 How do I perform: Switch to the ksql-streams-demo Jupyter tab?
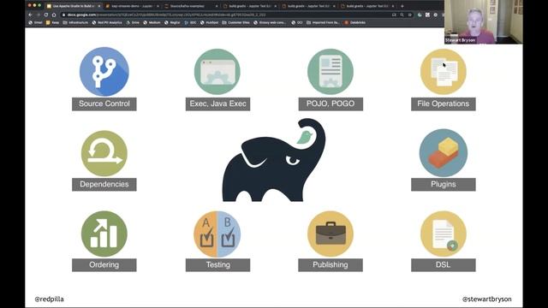tap(131, 6)
